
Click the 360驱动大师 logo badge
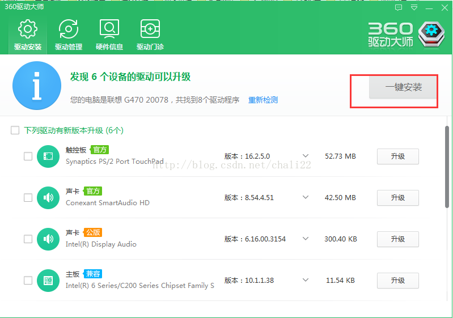click(431, 34)
